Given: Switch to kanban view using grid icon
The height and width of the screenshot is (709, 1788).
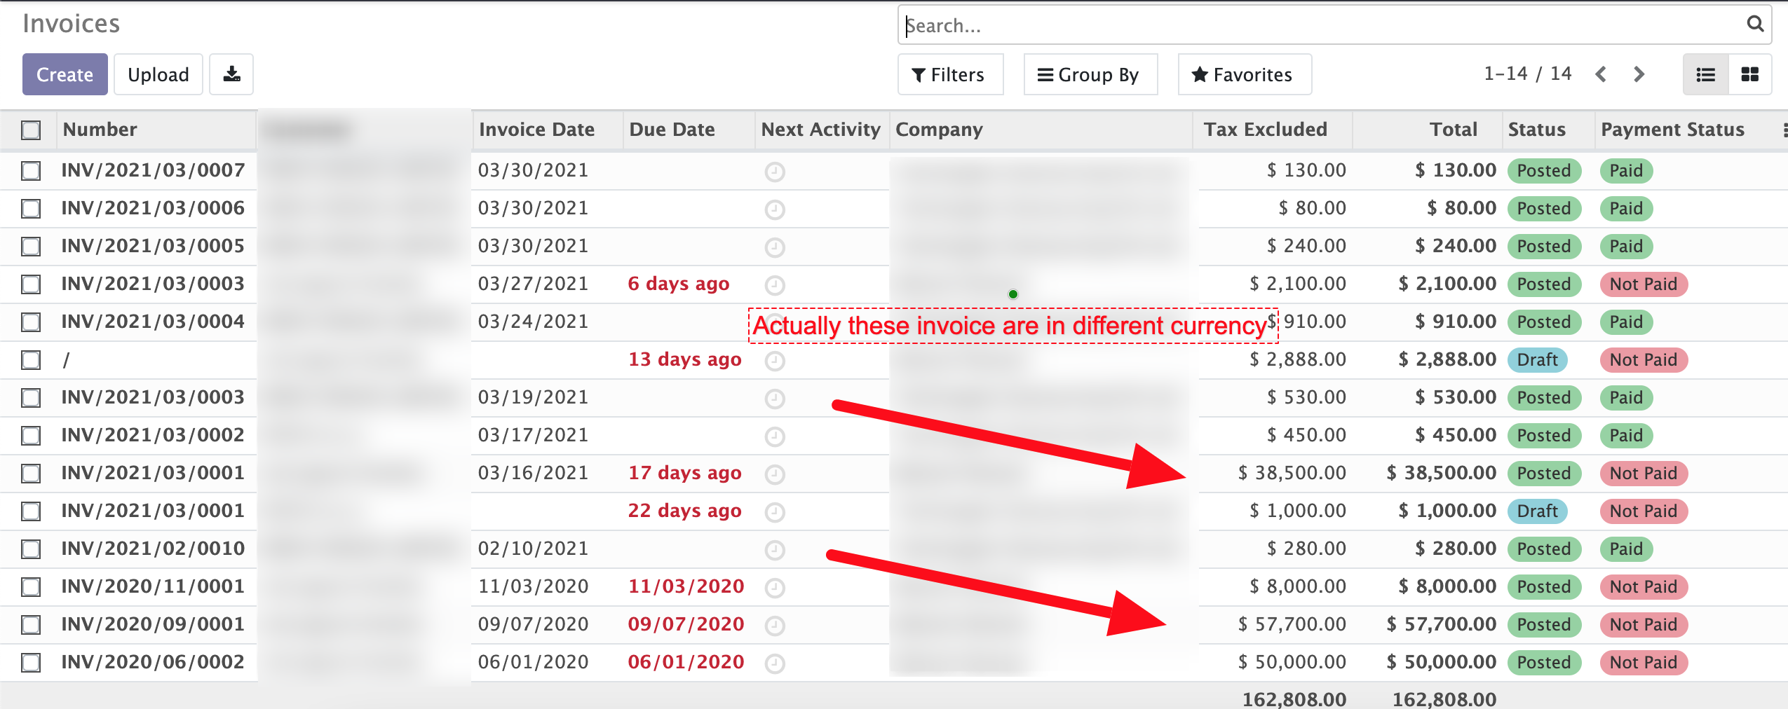Looking at the screenshot, I should (1751, 74).
